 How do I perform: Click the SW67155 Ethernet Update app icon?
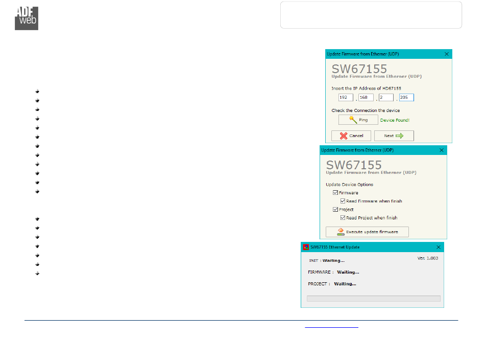tap(306, 247)
